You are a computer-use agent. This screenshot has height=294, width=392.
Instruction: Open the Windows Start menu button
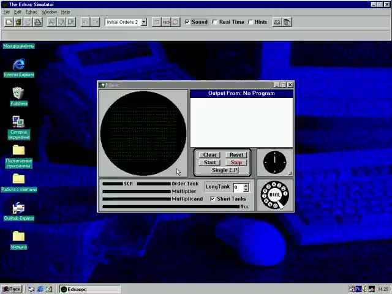coord(11,289)
